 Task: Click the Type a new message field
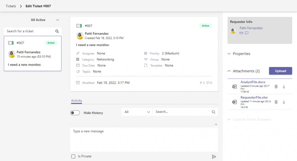click(144, 139)
